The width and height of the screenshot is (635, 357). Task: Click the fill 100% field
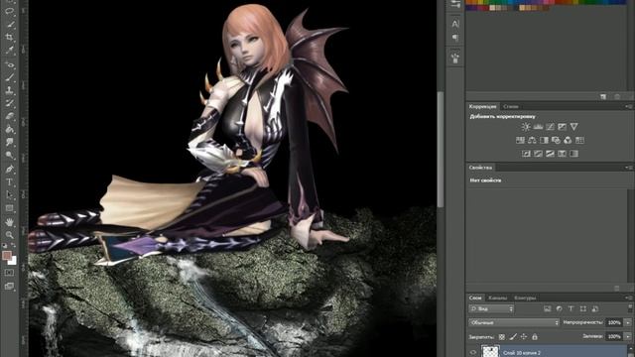tap(614, 336)
